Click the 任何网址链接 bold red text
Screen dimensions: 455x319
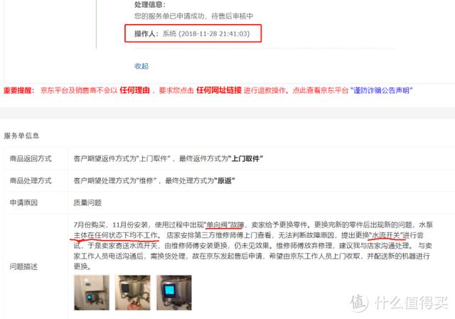click(x=219, y=90)
